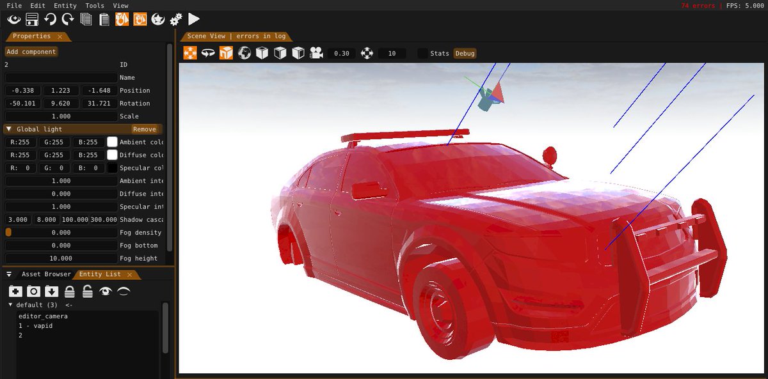Collapse the Global light component
Image resolution: width=768 pixels, height=379 pixels.
(9, 129)
